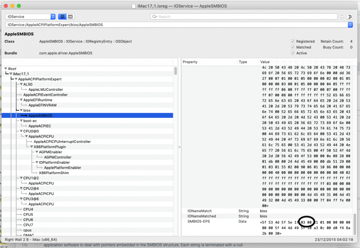Click the search field stepper arrows

342,17
